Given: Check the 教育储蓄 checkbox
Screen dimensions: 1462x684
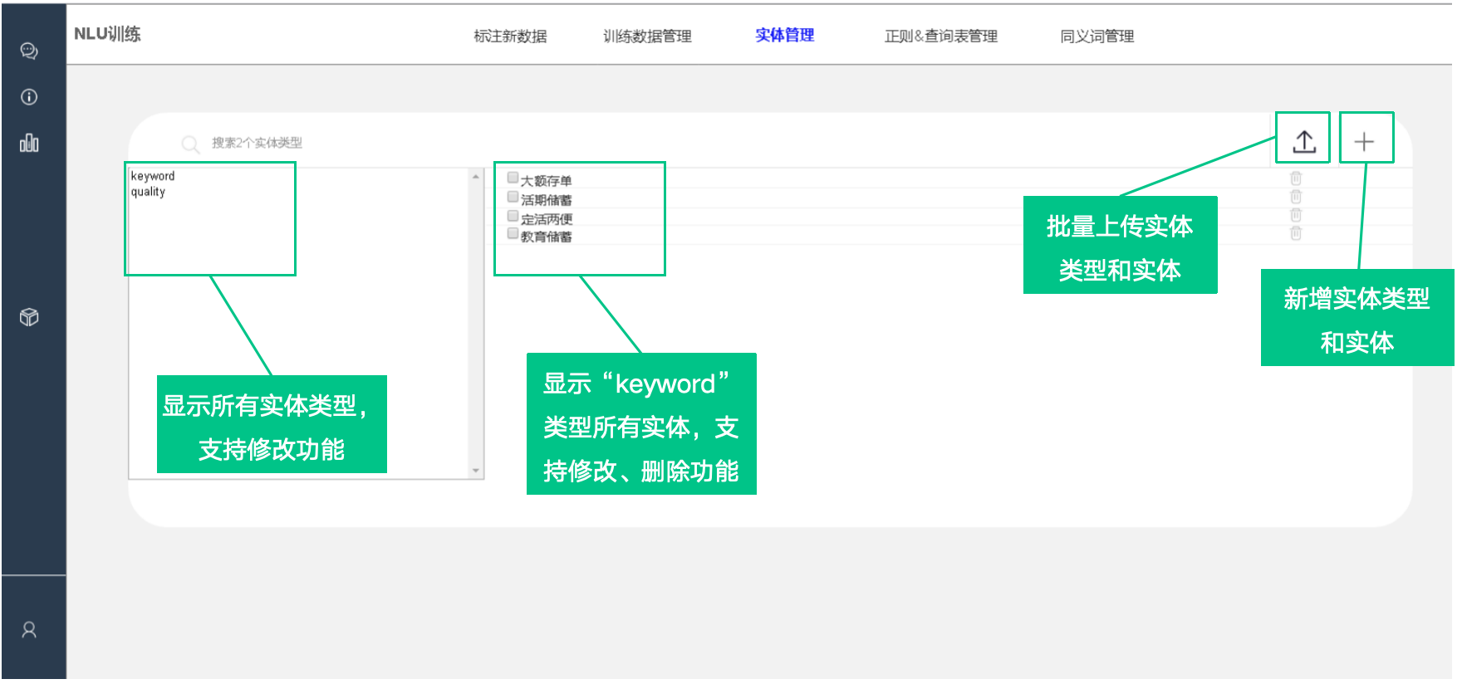Looking at the screenshot, I should (513, 233).
